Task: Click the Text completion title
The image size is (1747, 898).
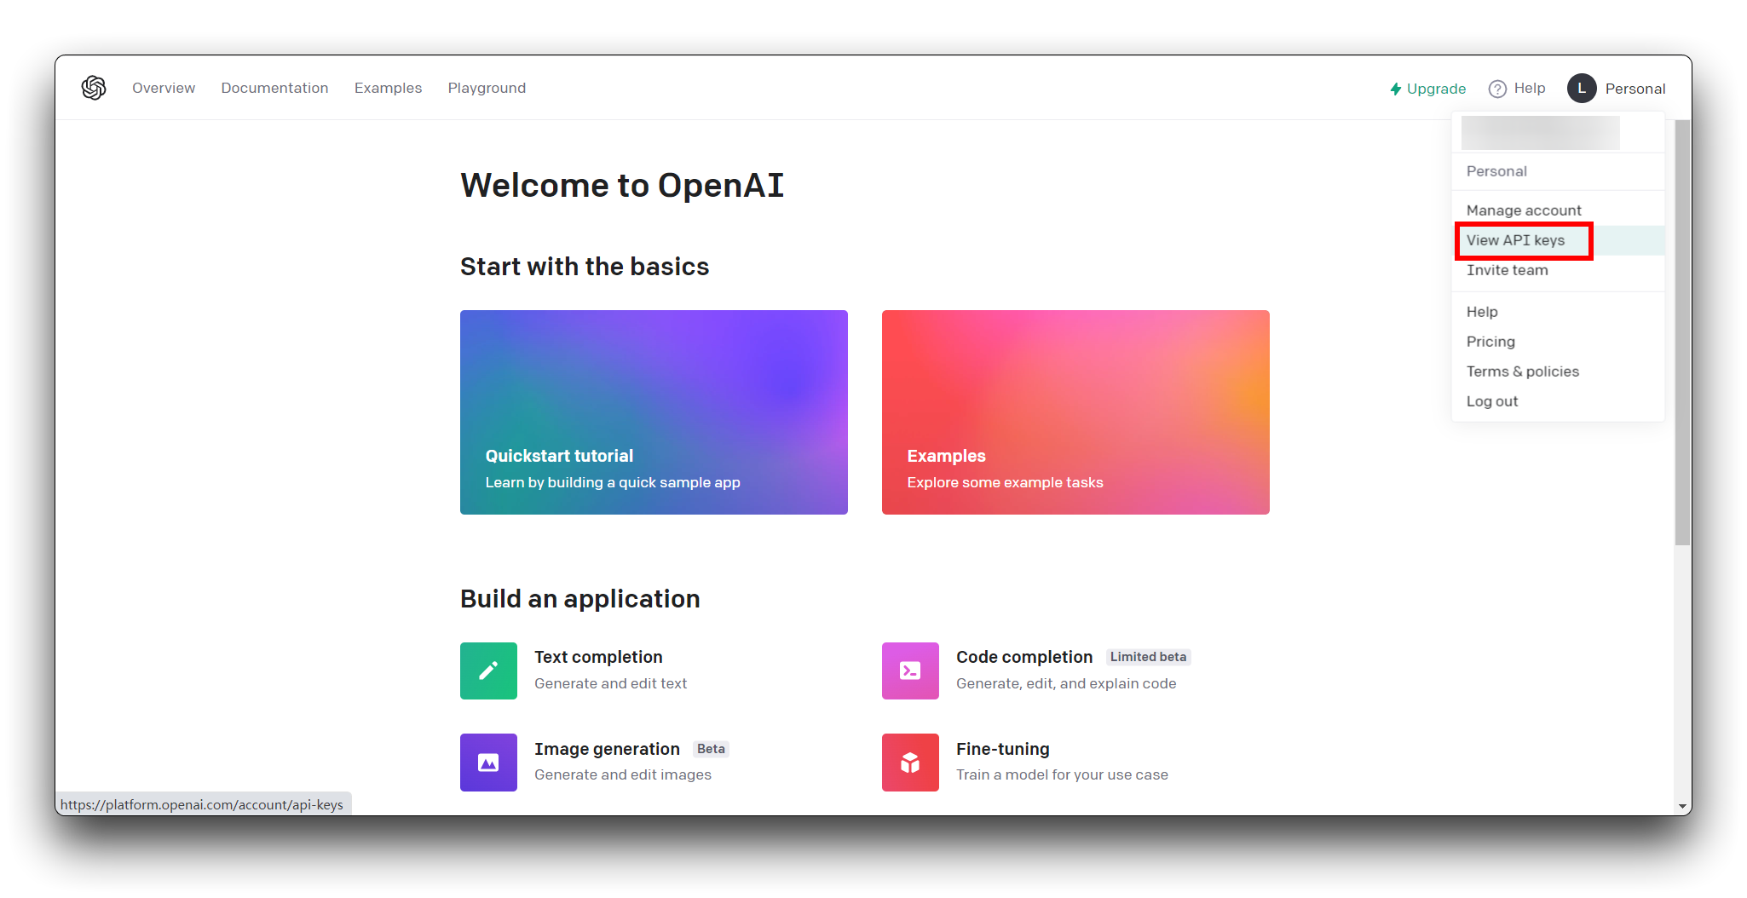Action: tap(598, 657)
